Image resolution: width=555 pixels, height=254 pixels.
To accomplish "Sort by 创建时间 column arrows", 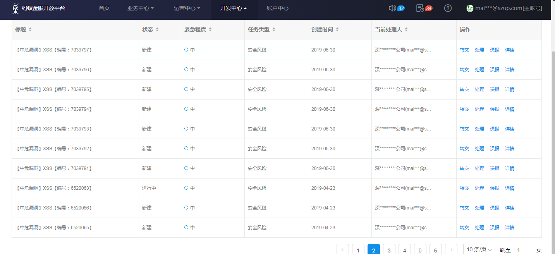I will (x=337, y=30).
